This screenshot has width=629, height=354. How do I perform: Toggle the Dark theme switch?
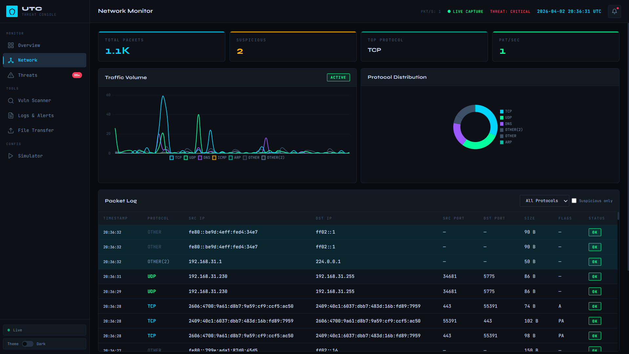28,344
